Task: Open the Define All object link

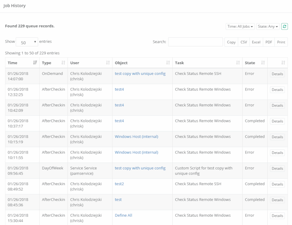Action: (x=124, y=215)
